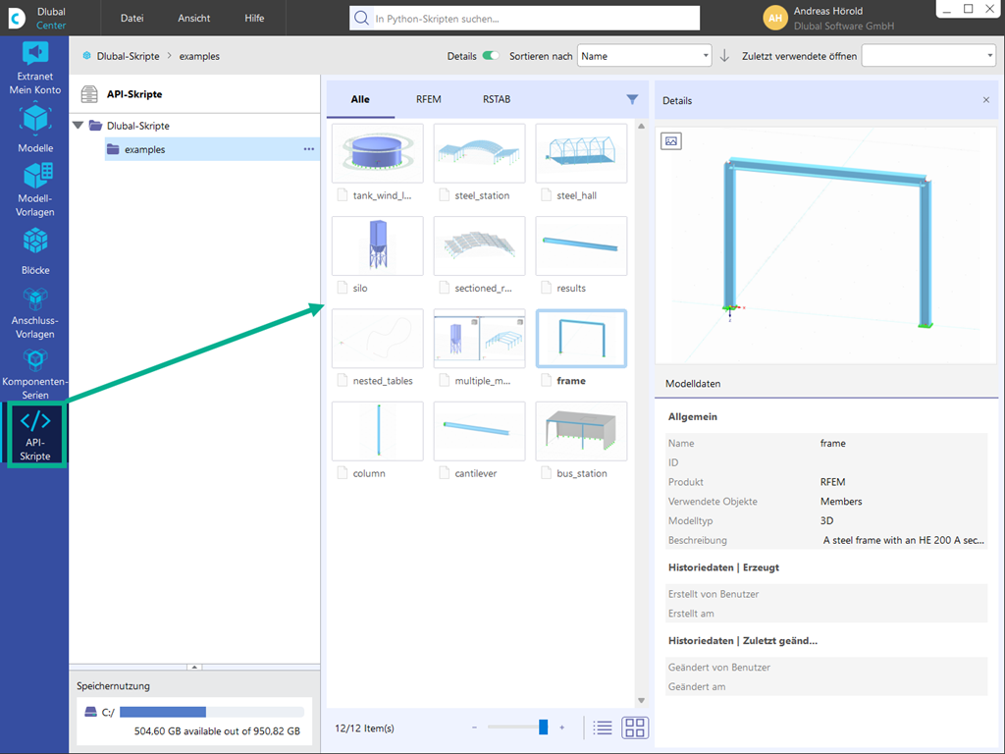Open Extranet Mein Konto in sidebar
The image size is (1005, 754).
pyautogui.click(x=34, y=68)
